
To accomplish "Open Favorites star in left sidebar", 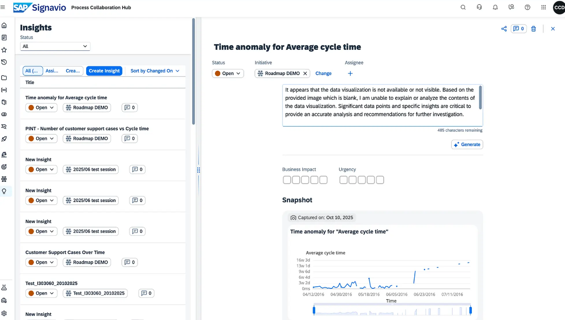I will point(4,50).
